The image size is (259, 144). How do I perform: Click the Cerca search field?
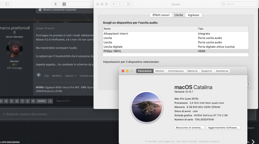238,4
